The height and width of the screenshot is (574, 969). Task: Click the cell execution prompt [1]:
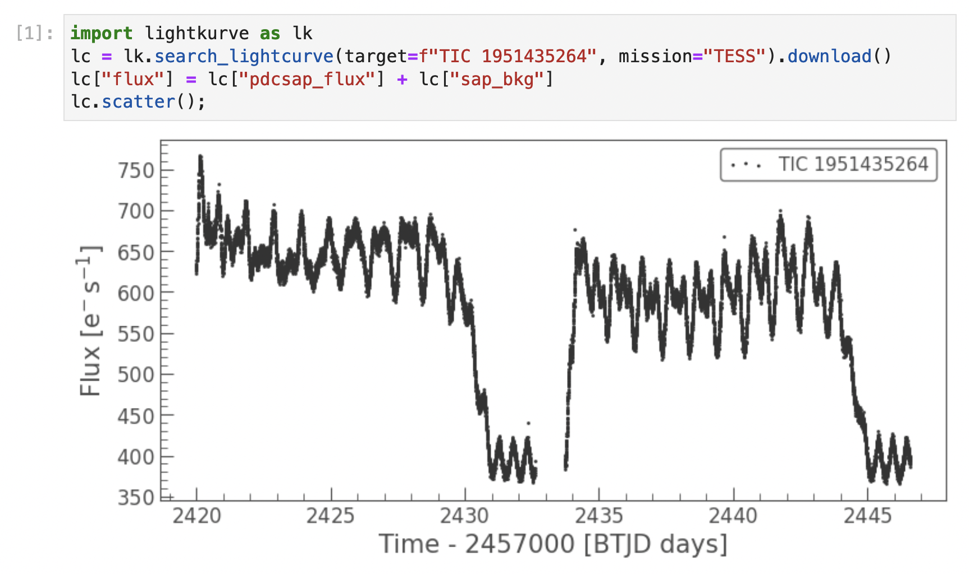35,34
